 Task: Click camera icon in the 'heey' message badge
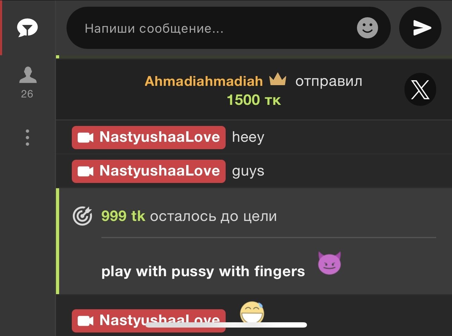tap(86, 138)
